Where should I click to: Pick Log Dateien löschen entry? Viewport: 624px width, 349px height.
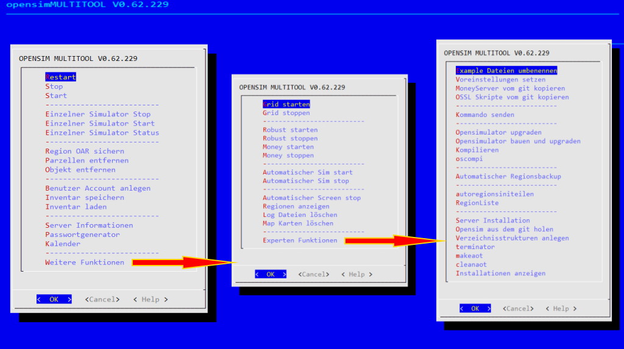pos(299,215)
